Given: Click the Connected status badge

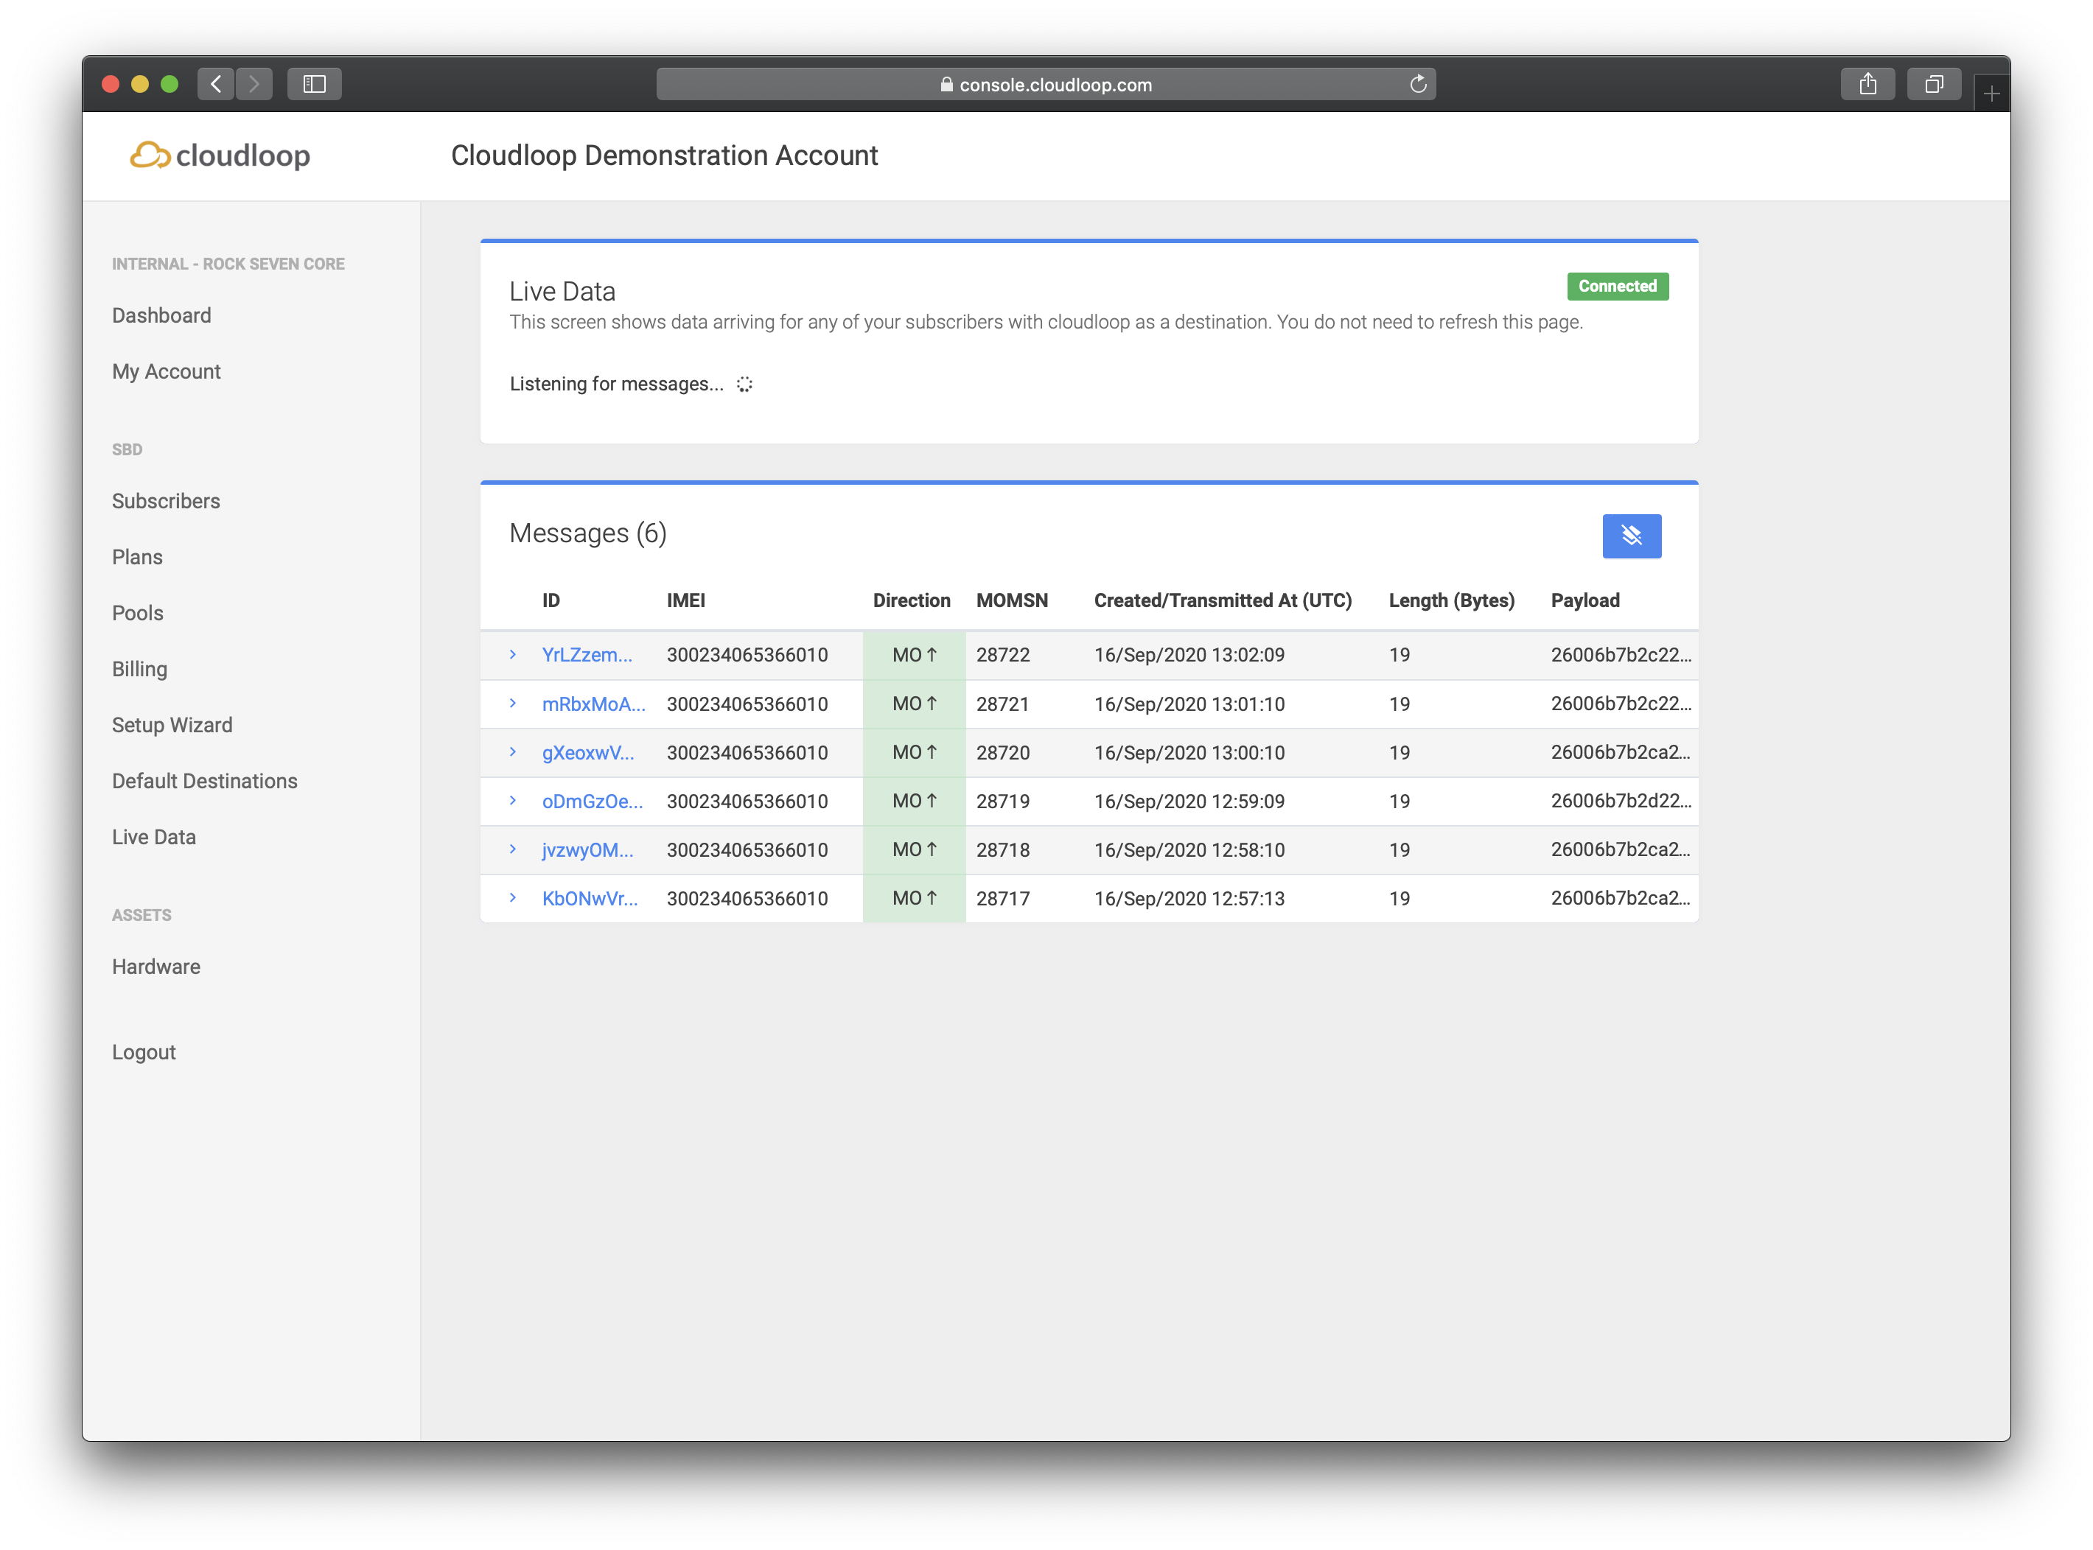Looking at the screenshot, I should 1617,286.
